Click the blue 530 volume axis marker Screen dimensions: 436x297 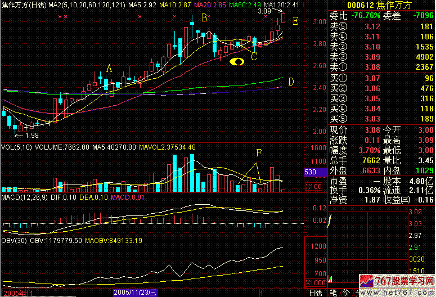311,171
